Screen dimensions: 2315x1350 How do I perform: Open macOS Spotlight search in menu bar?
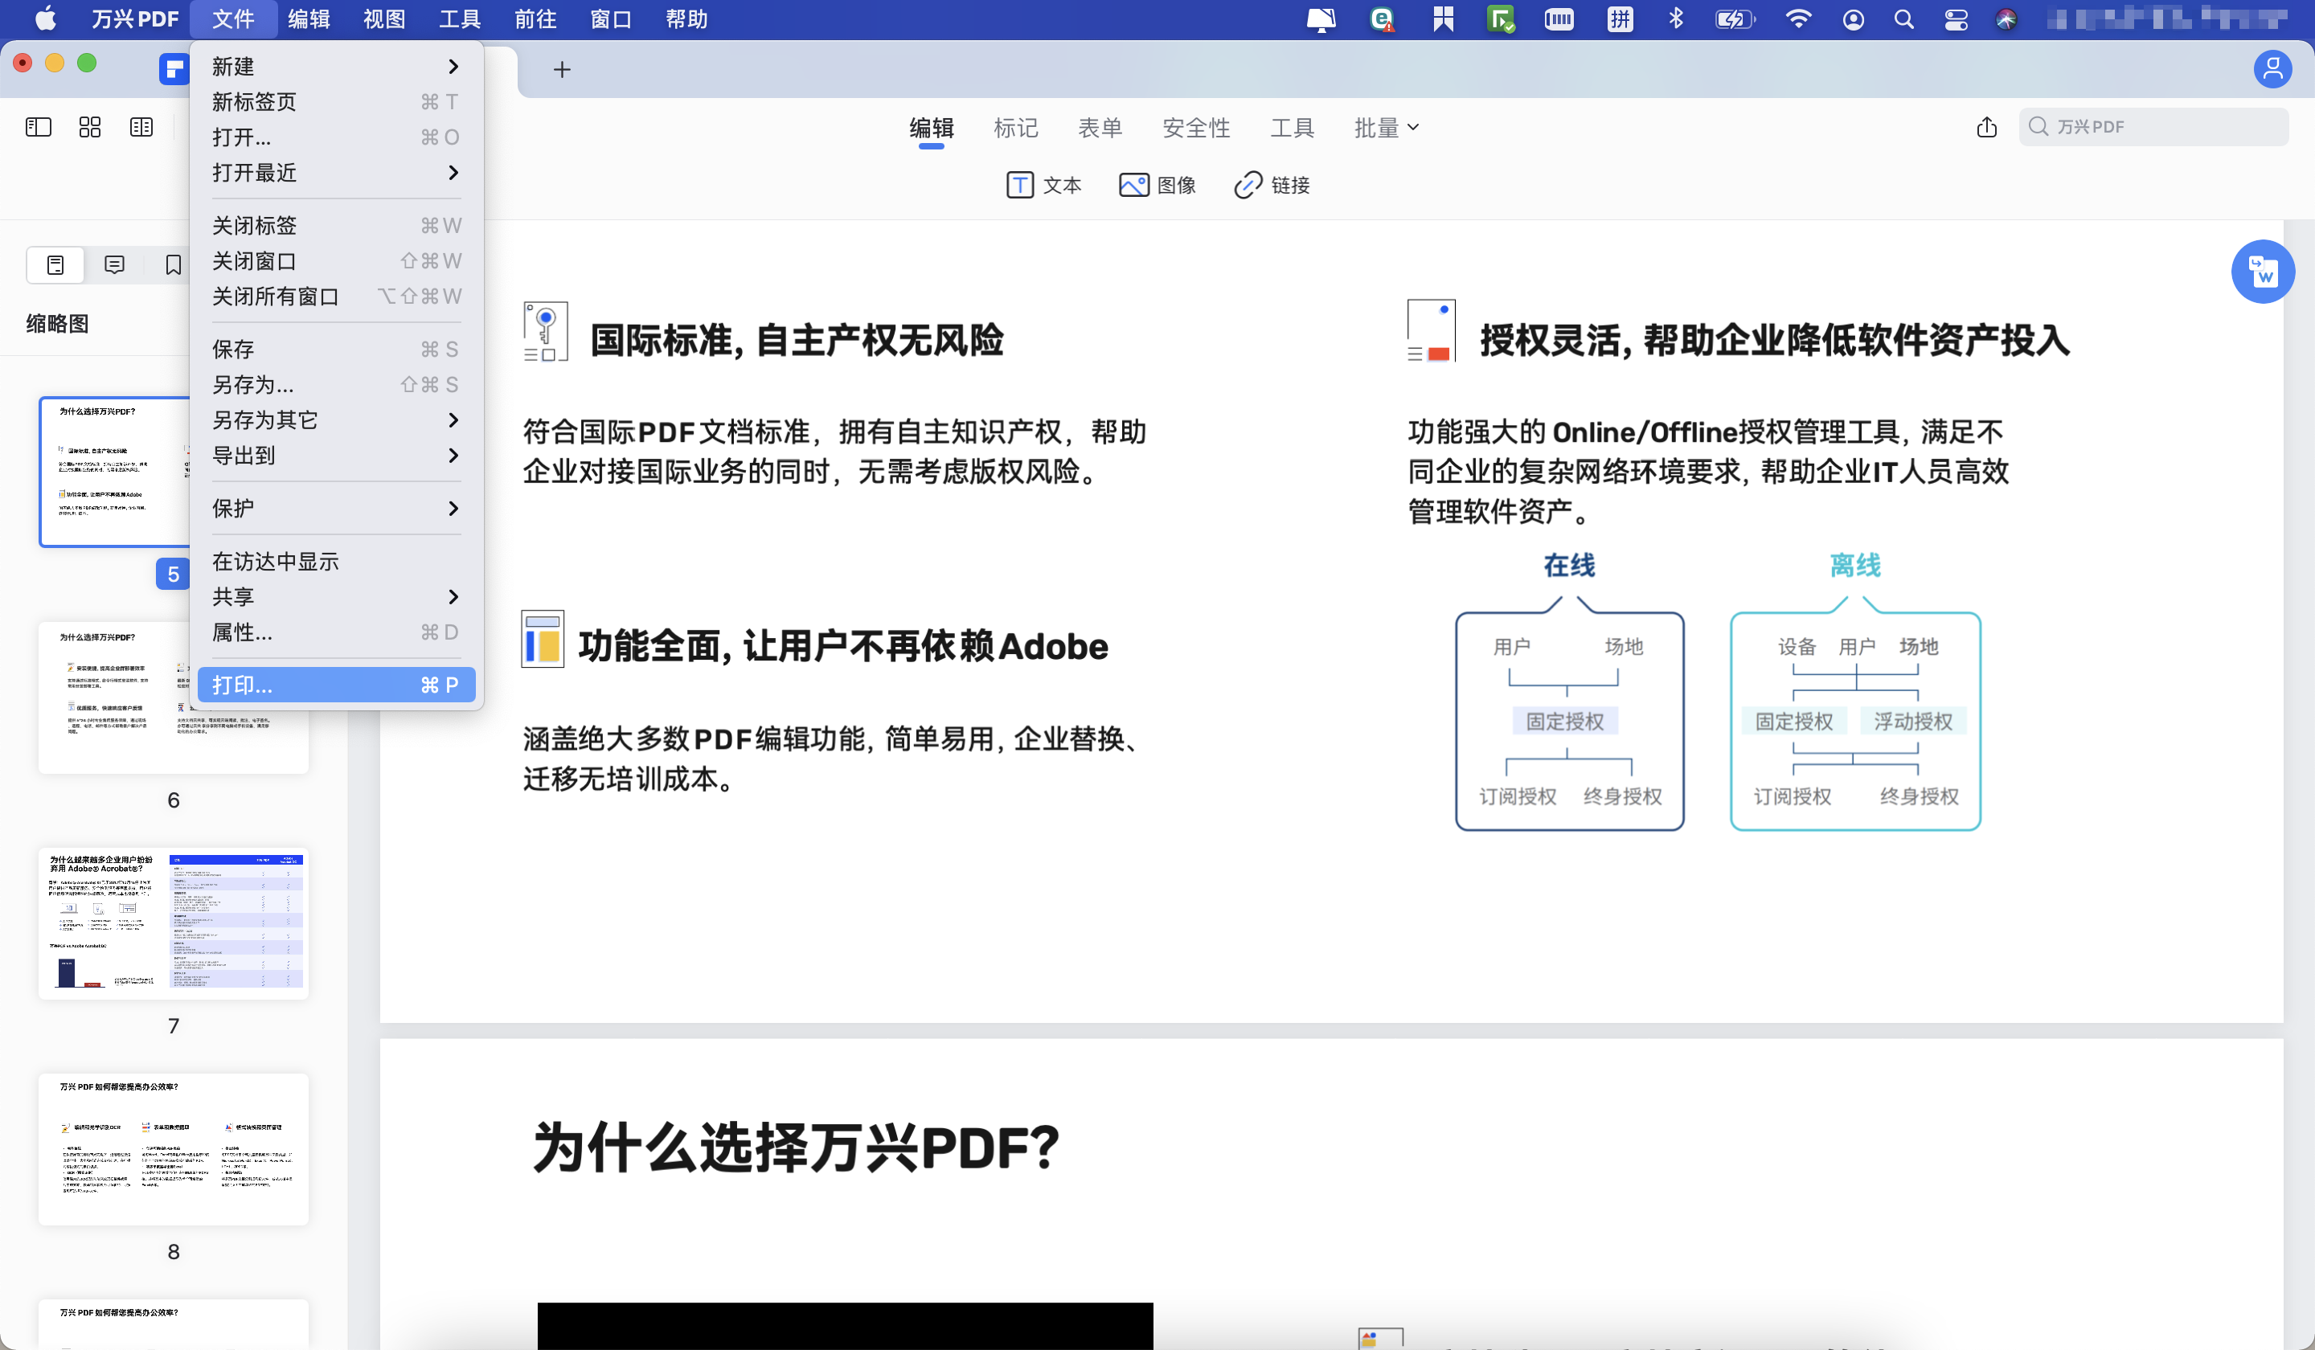1903,18
